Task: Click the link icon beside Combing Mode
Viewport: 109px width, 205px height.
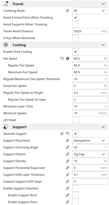Action: click(x=68, y=11)
